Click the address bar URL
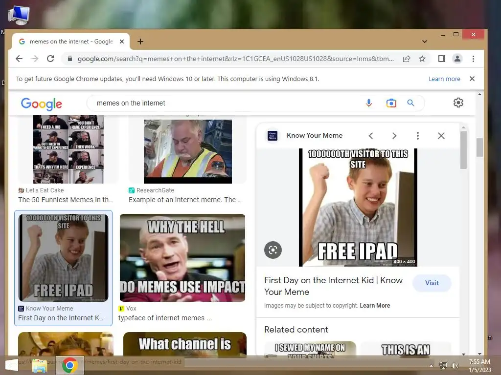This screenshot has width=501, height=375. pos(235,59)
